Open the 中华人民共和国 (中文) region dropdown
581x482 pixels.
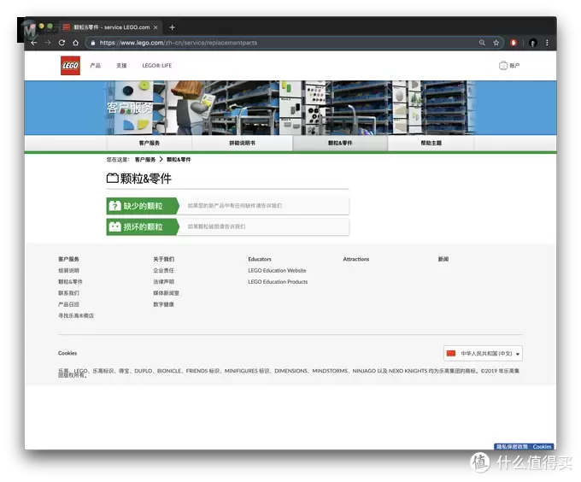coord(484,354)
